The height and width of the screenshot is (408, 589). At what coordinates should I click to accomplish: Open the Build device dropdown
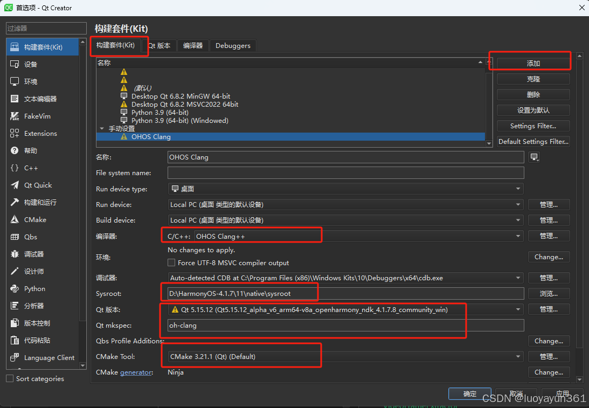coord(345,220)
